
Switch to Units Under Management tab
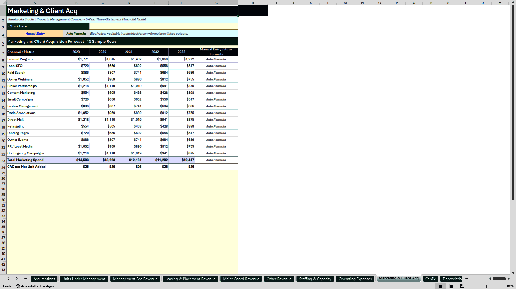84,279
